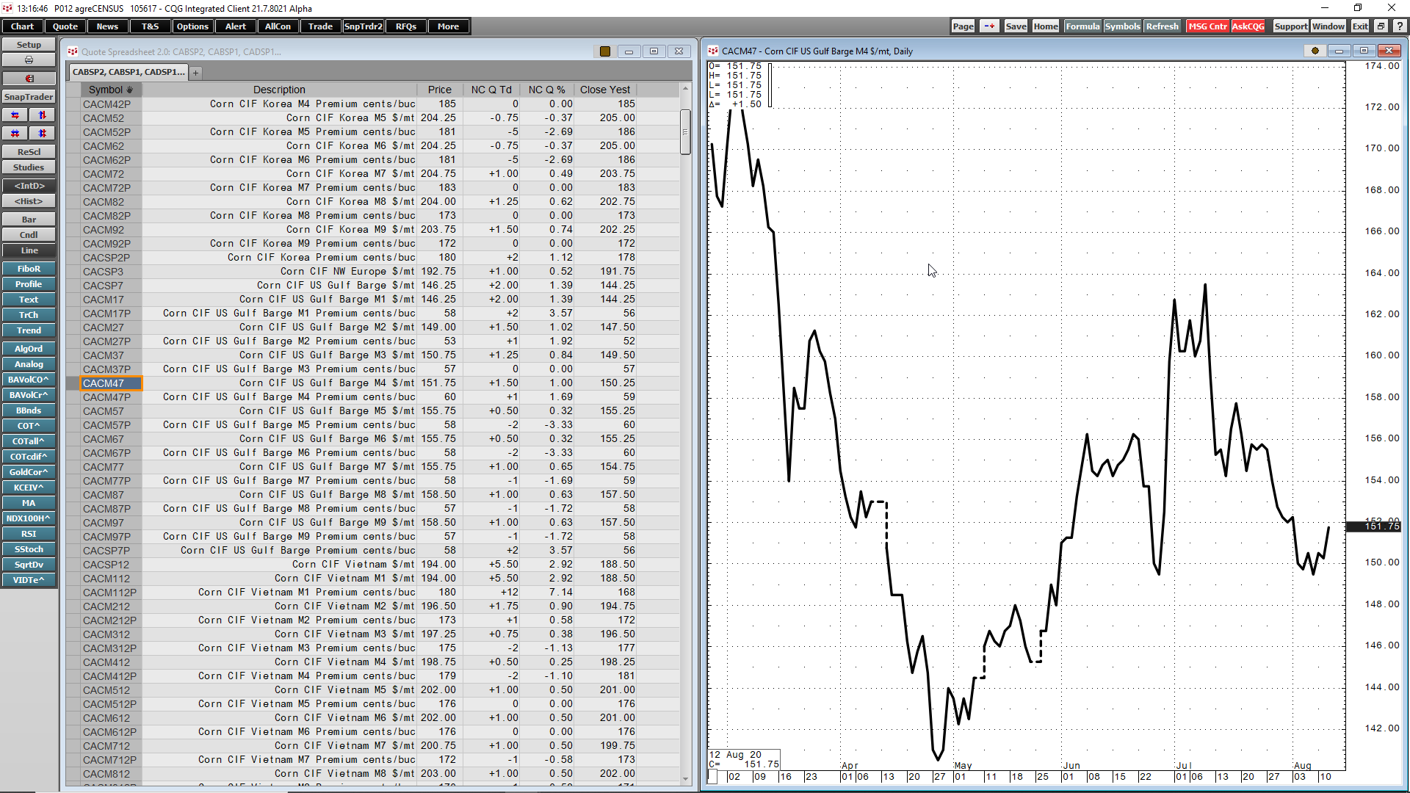The width and height of the screenshot is (1410, 793).
Task: Click the CQG logo in the quote window titlebar
Action: pos(73,51)
